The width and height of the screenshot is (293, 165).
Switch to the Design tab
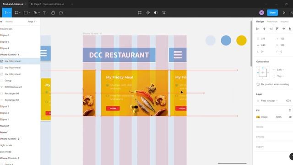coord(260,22)
